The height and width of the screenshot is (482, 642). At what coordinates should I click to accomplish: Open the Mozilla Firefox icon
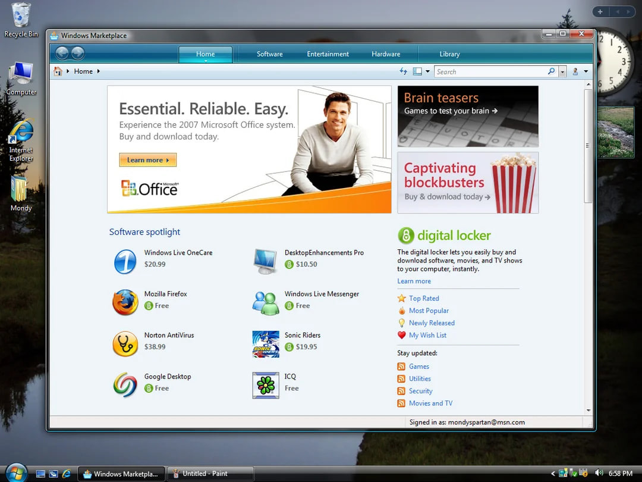[125, 302]
